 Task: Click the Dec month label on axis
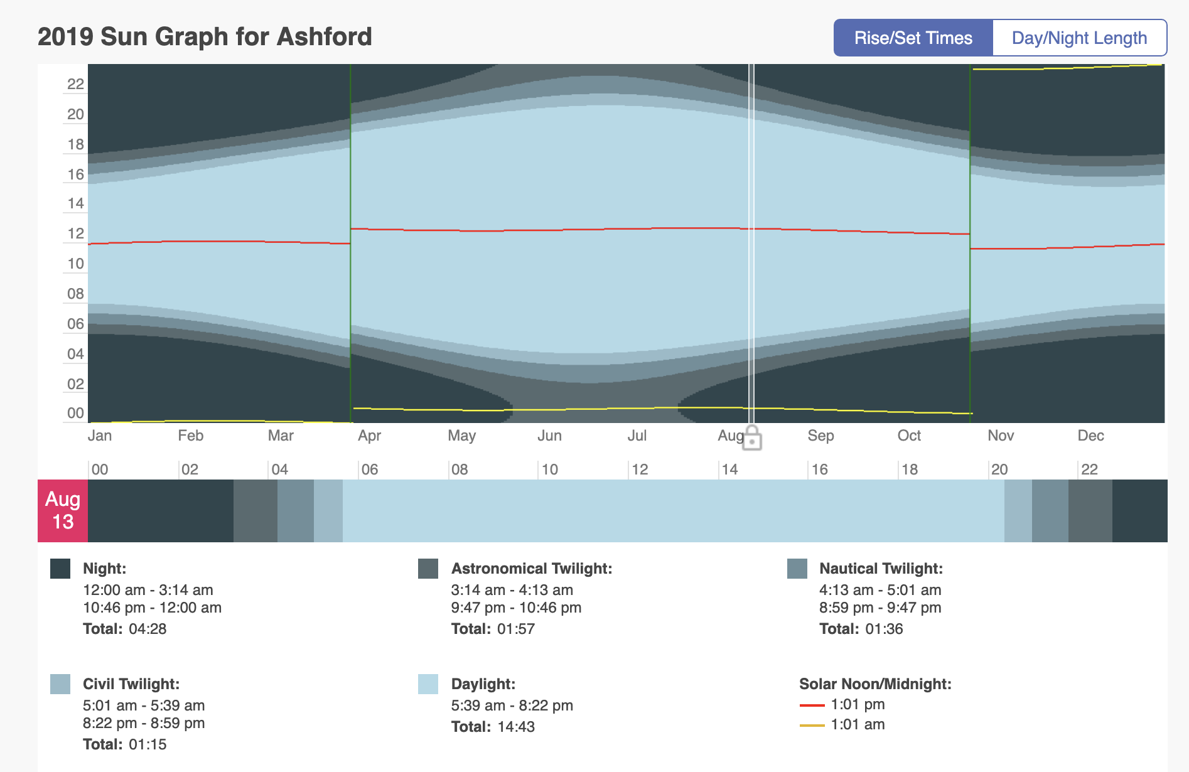click(x=1090, y=436)
